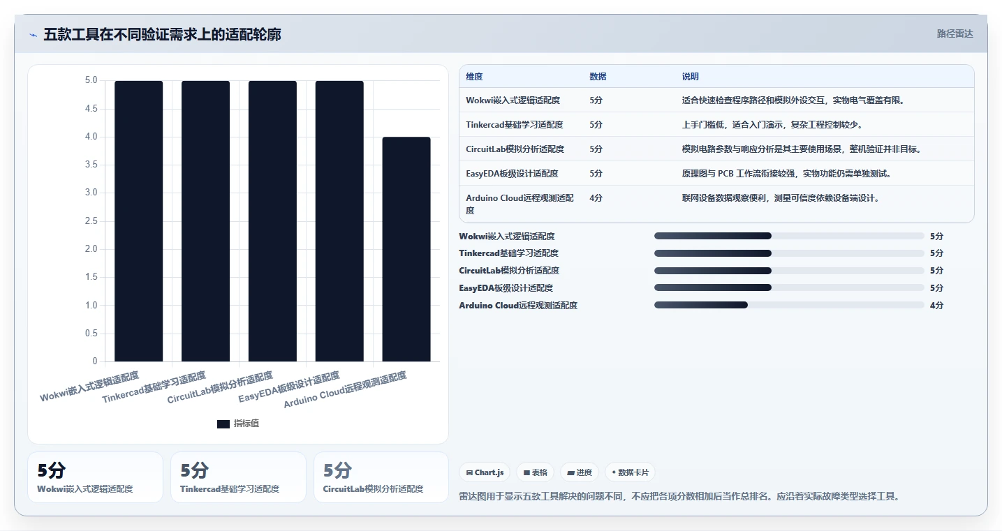
Task: Select the Chart.js tag chip
Action: [x=485, y=472]
